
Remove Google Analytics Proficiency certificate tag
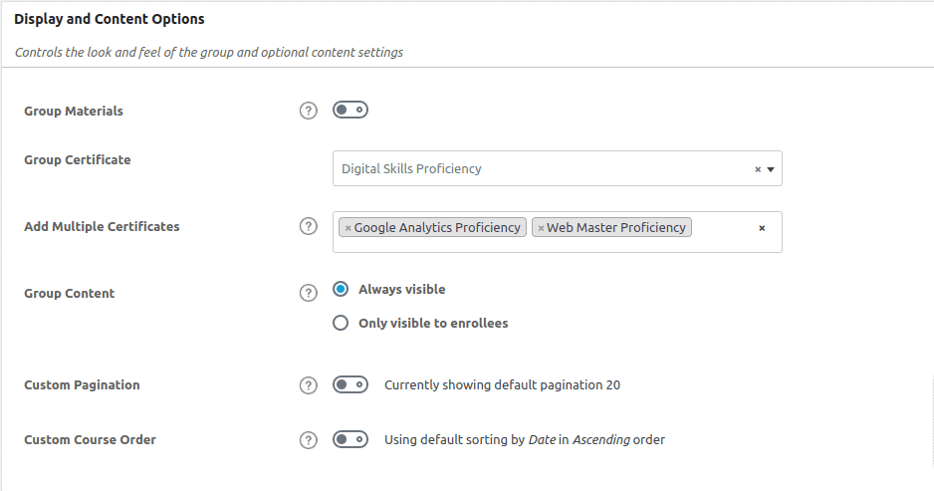pyautogui.click(x=348, y=228)
